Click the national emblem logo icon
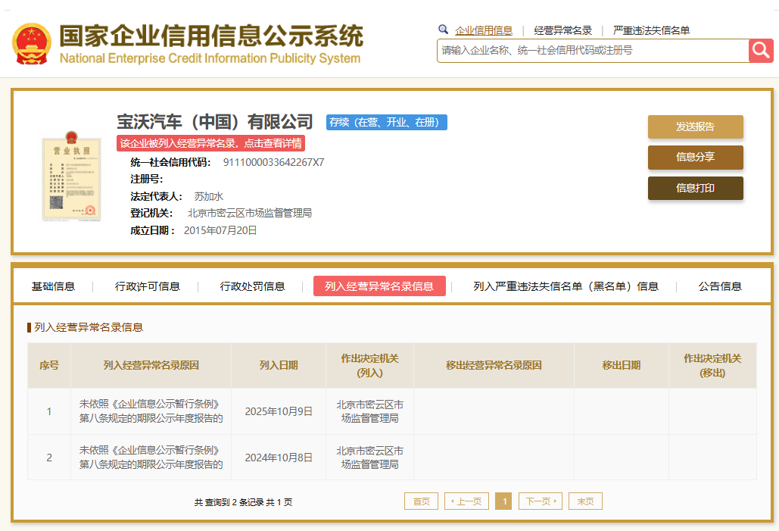This screenshot has width=779, height=531. coord(31,44)
